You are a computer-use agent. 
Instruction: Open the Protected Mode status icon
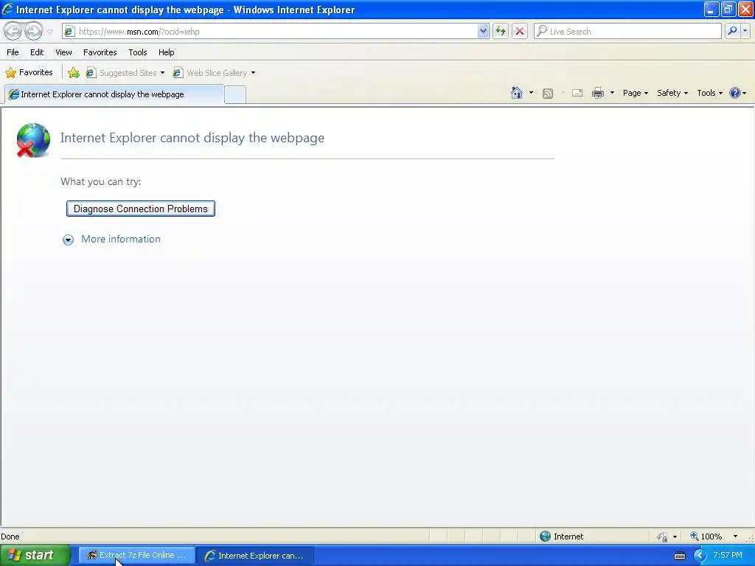tap(663, 537)
